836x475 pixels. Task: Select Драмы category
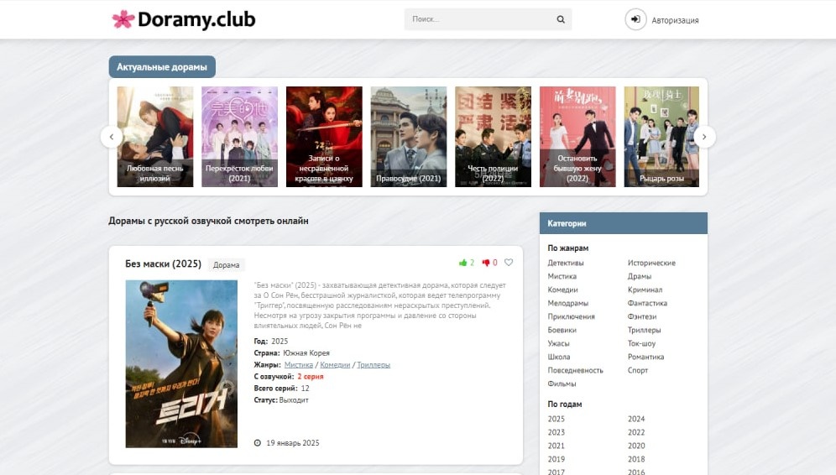pos(640,276)
